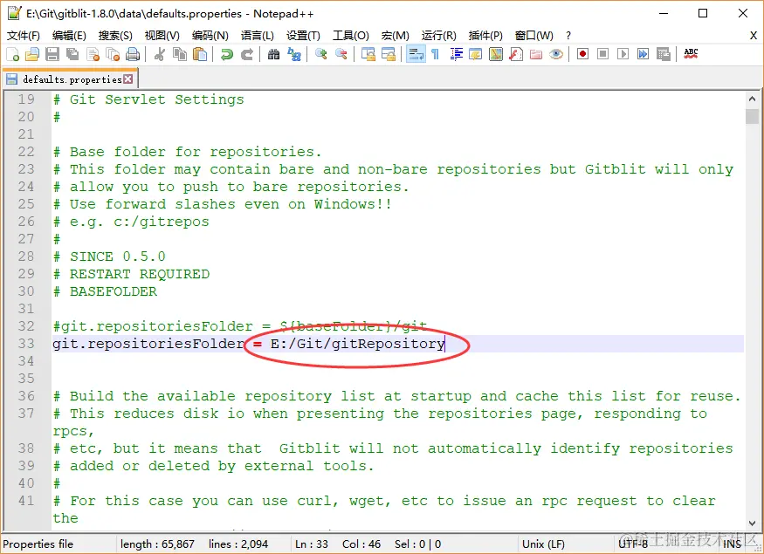This screenshot has height=554, width=764.
Task: Click the vertical scrollbar thumb
Action: pos(752,117)
